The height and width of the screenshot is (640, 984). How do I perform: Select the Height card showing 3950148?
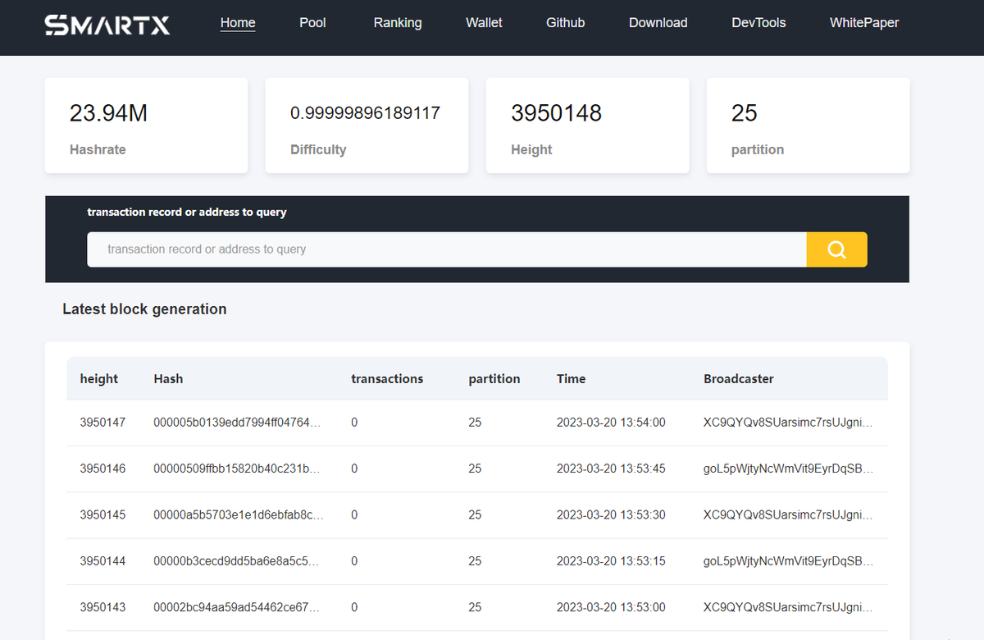click(x=587, y=126)
